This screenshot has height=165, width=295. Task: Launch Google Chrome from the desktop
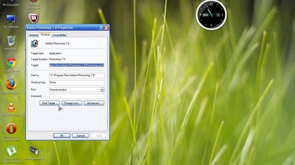[x=11, y=65]
